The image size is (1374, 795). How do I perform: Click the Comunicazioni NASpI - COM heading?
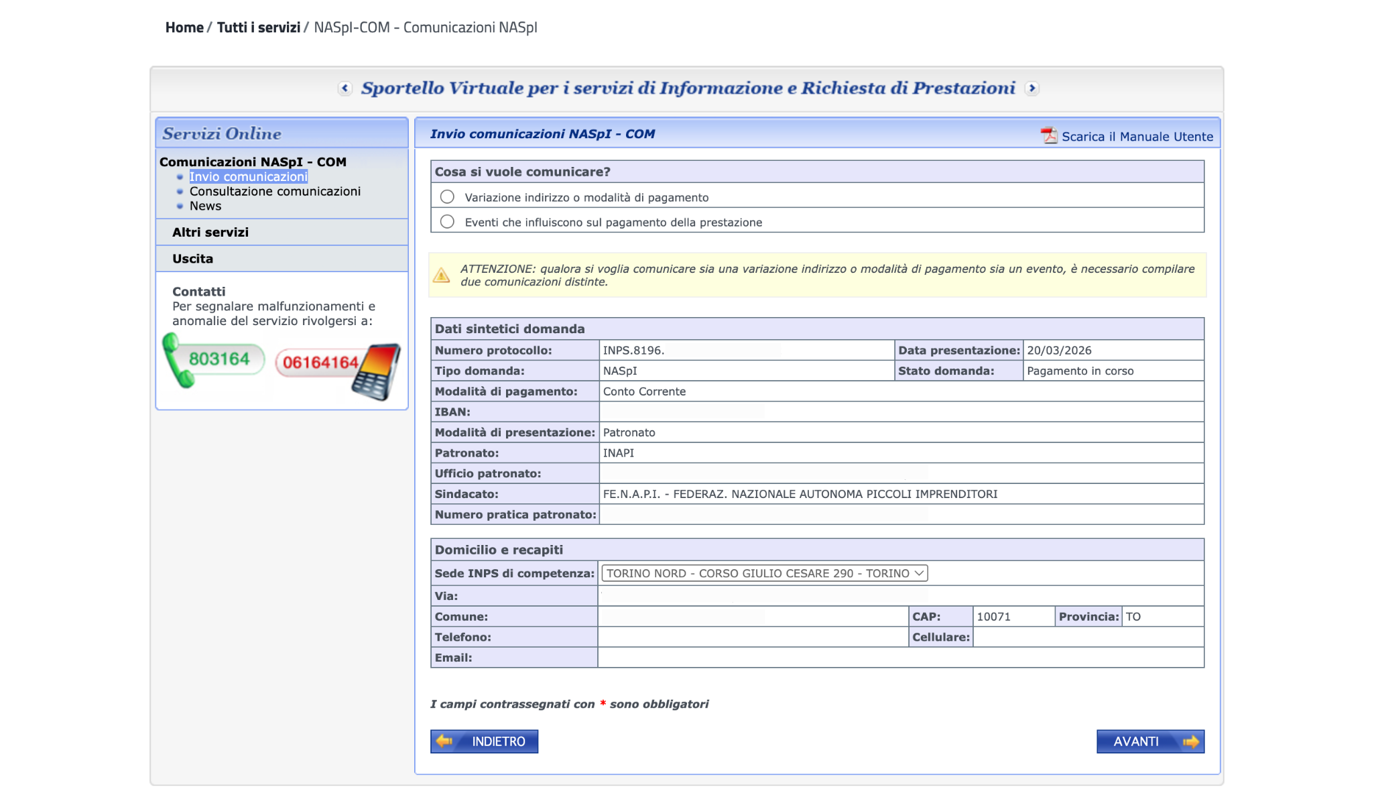(x=253, y=162)
